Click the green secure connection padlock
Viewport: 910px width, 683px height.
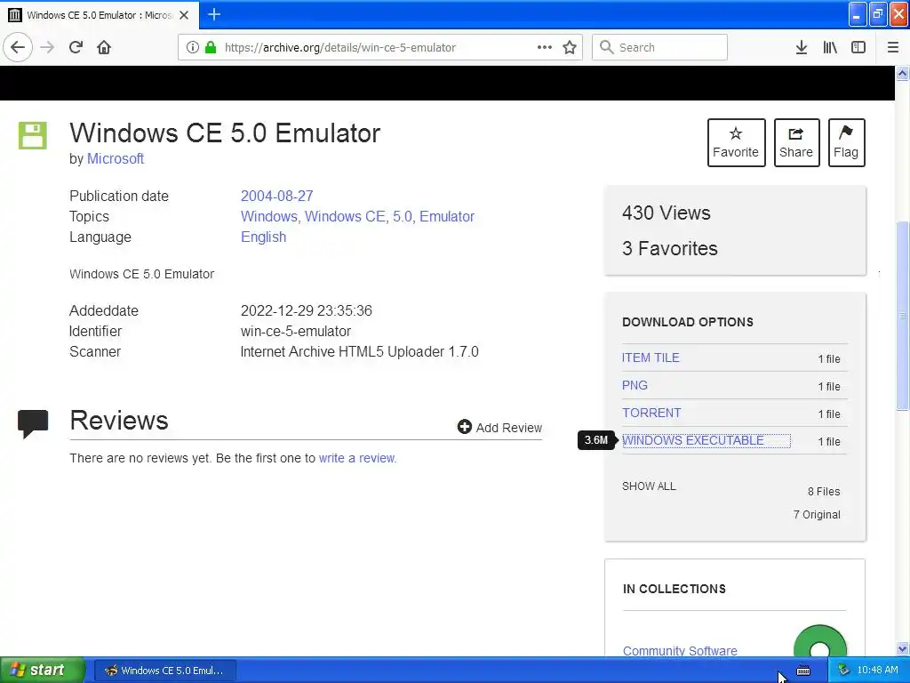pos(211,47)
